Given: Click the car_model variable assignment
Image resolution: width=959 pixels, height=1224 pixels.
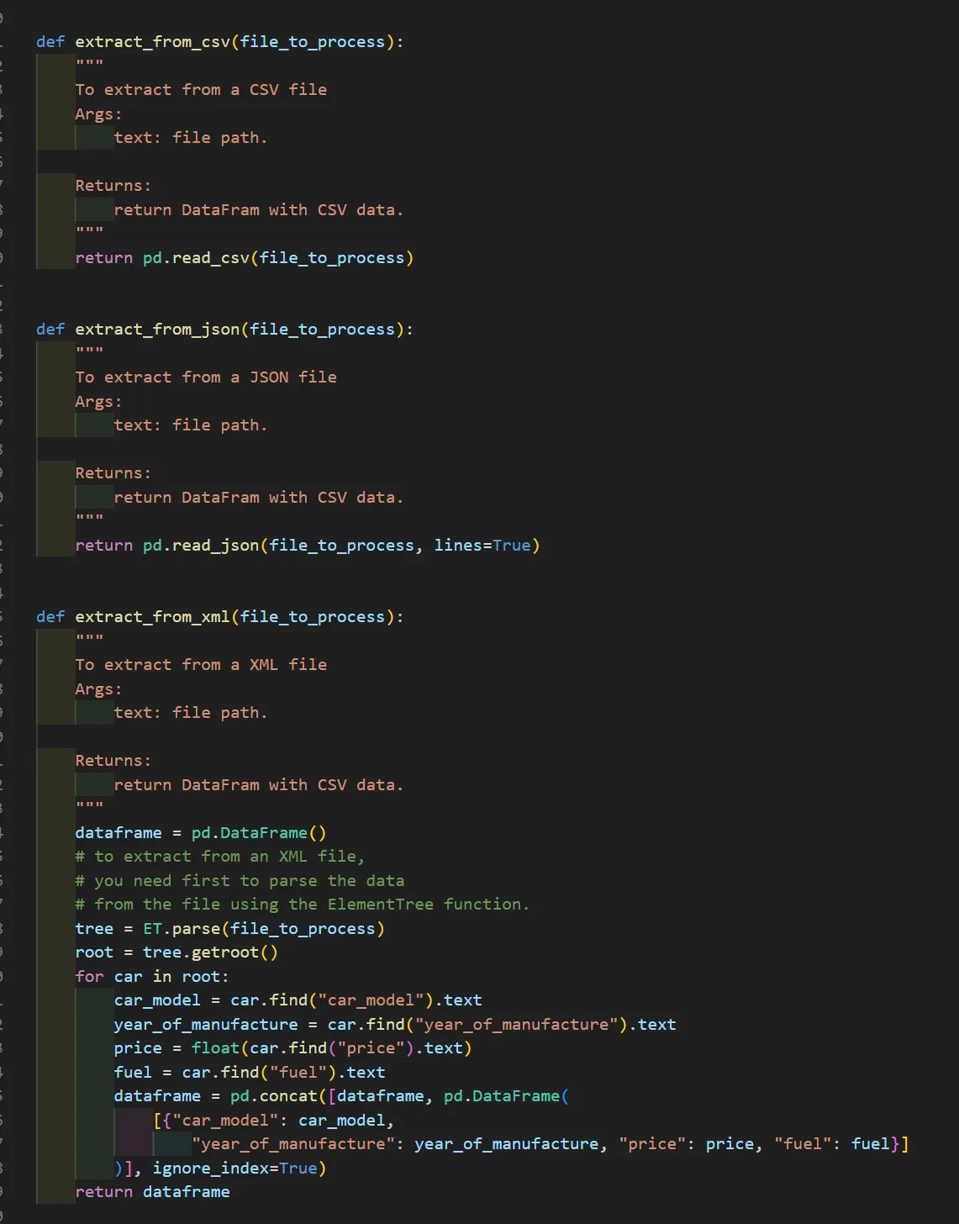Looking at the screenshot, I should [157, 1000].
